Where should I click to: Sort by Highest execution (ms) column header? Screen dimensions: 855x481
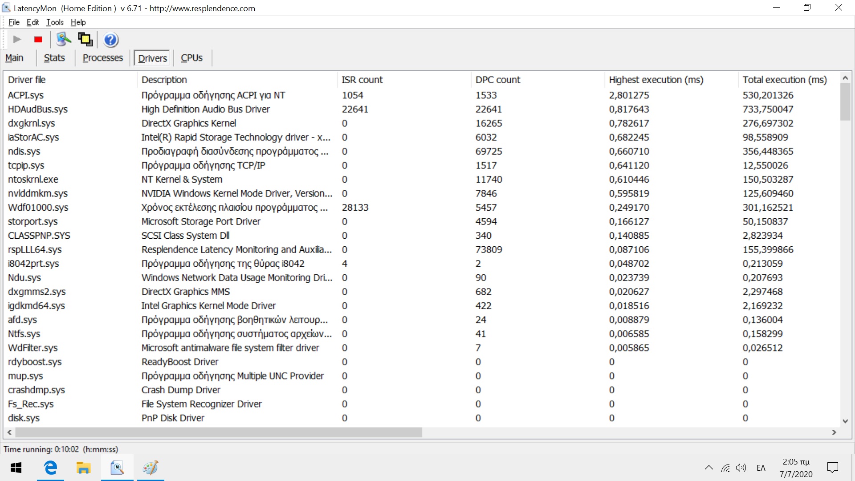click(x=656, y=80)
